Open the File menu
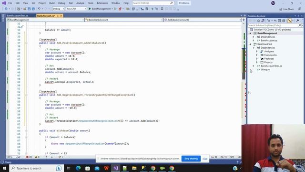 [x=10, y=3]
